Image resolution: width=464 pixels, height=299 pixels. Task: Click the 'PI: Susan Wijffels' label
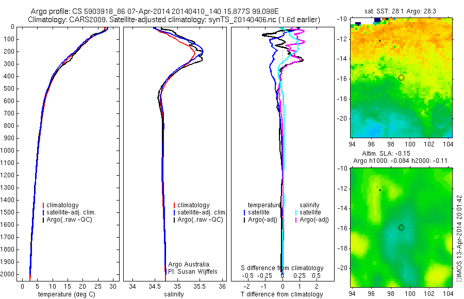193,272
